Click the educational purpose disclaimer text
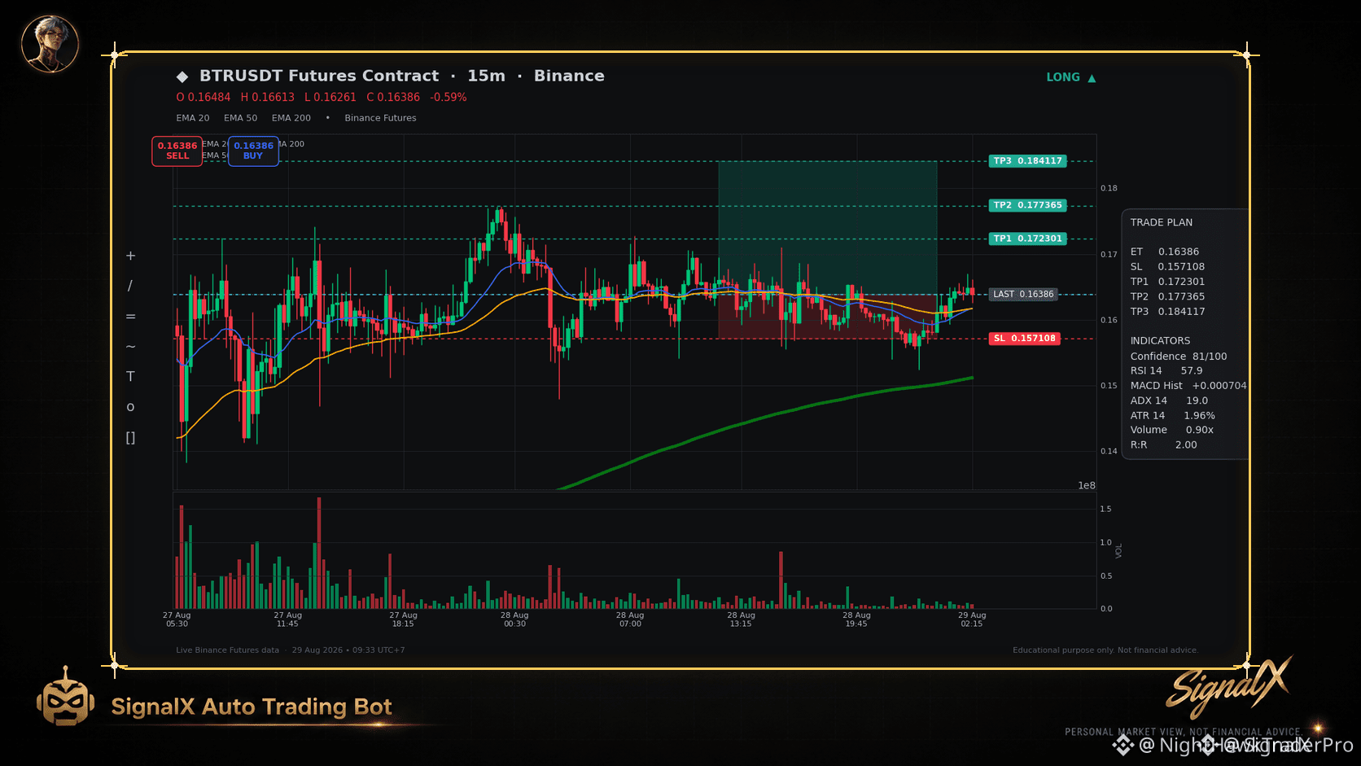Screen dimensions: 1361x766 (1105, 650)
